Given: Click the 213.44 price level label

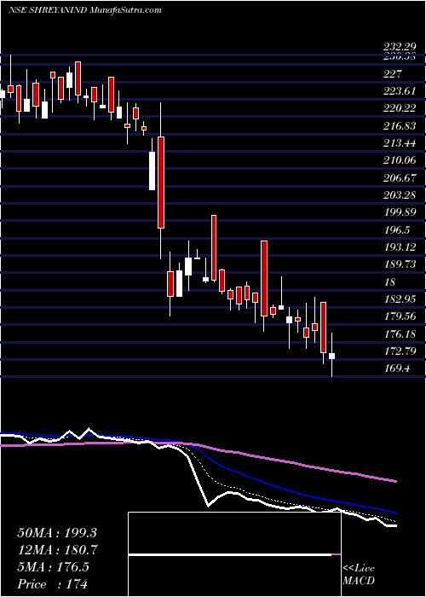Looking at the screenshot, I should point(400,143).
